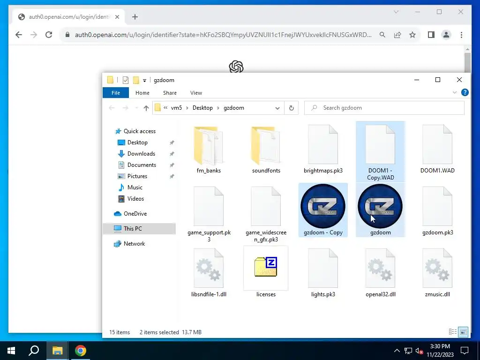Open Chrome tab search dropdown
The image size is (480, 360).
396,12
